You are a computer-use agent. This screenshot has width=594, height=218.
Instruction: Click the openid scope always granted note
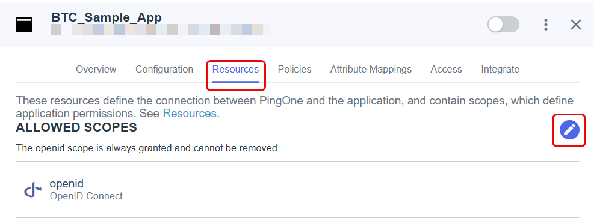click(147, 148)
